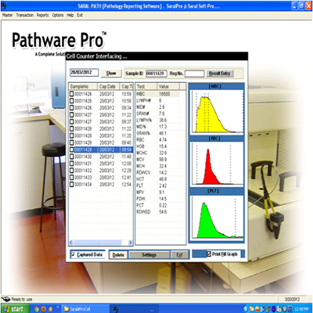Click Exit in the top menu bar
313x313 pixels.
[x=80, y=15]
